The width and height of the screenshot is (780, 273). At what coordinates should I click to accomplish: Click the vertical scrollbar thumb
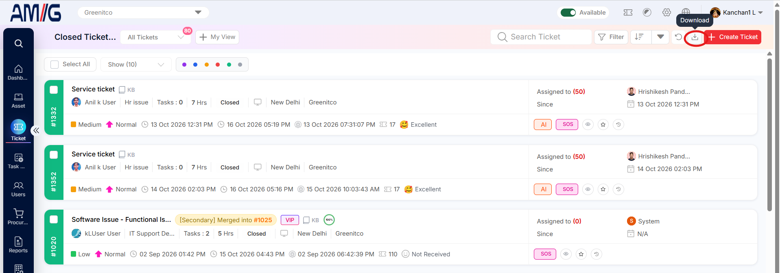tap(769, 135)
